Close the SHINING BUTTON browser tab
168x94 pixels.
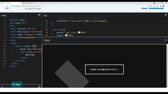(x=41, y=3)
